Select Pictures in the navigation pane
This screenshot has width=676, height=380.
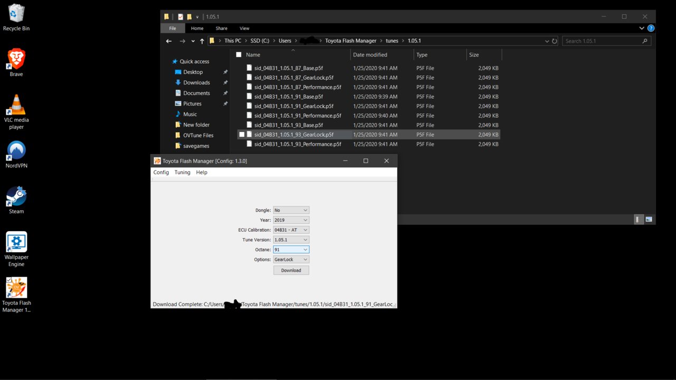pyautogui.click(x=192, y=103)
